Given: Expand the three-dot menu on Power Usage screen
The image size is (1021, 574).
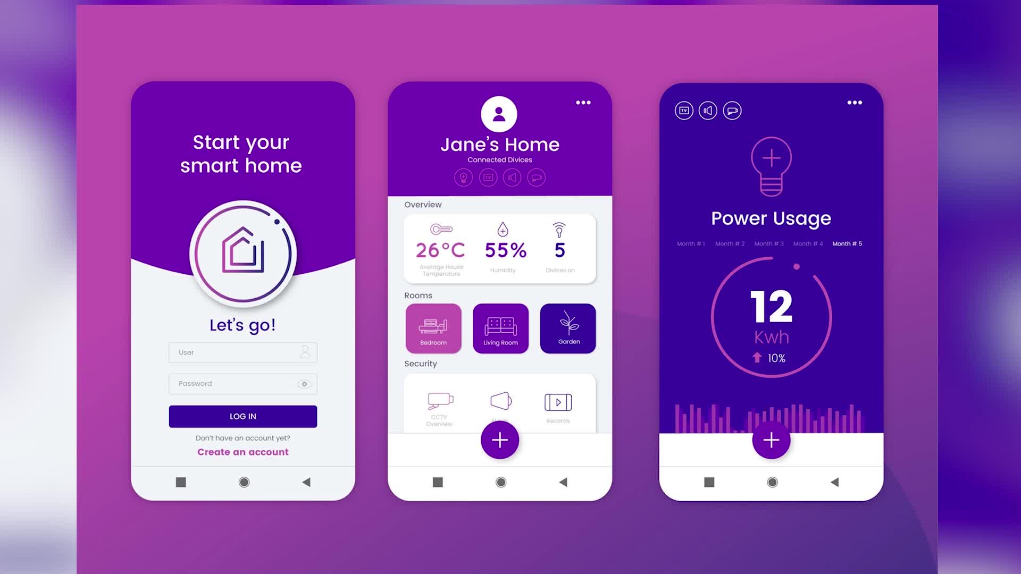Looking at the screenshot, I should (854, 103).
